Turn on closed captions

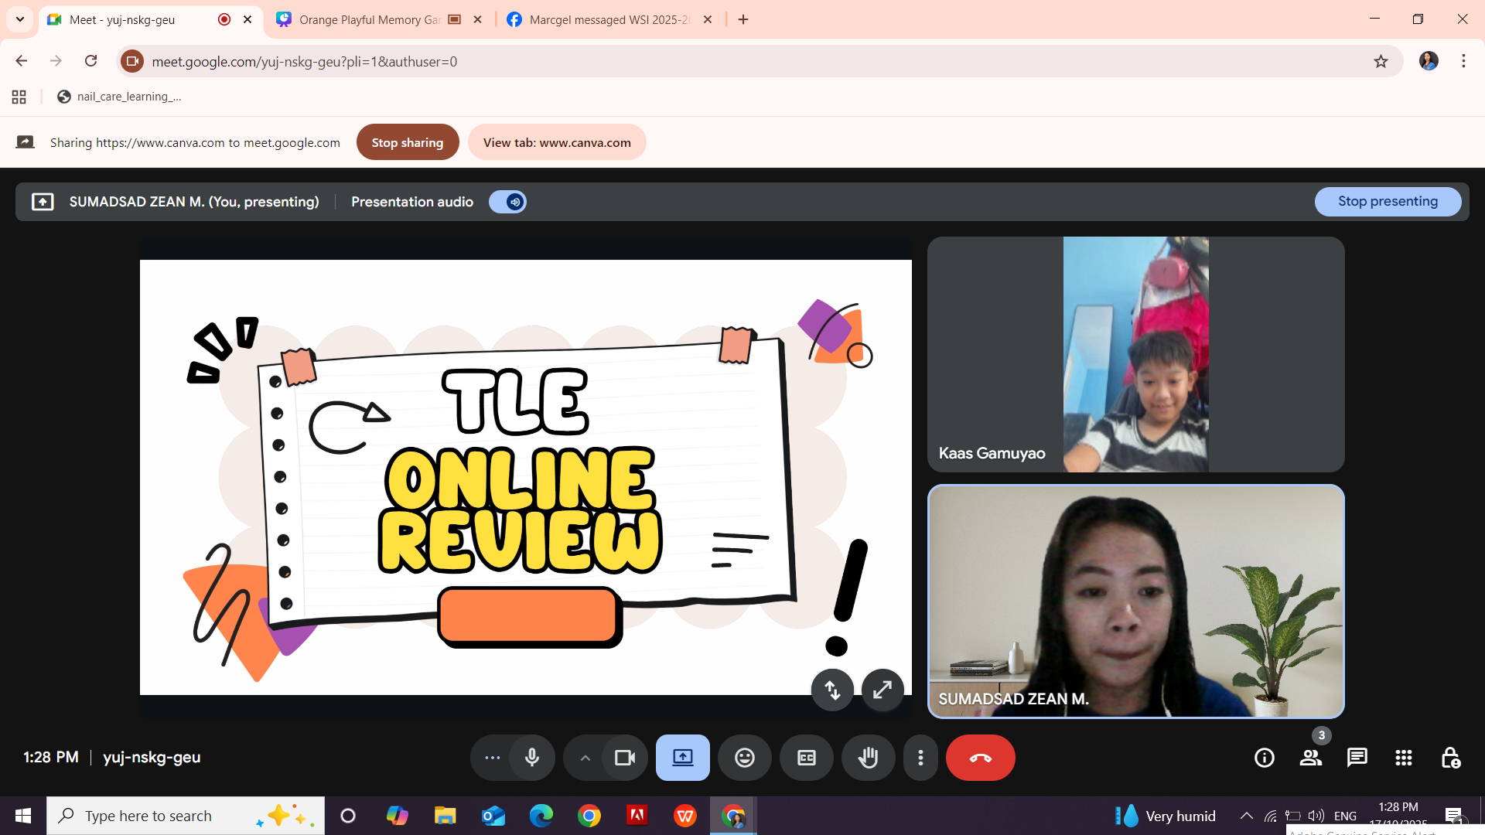[x=806, y=758]
